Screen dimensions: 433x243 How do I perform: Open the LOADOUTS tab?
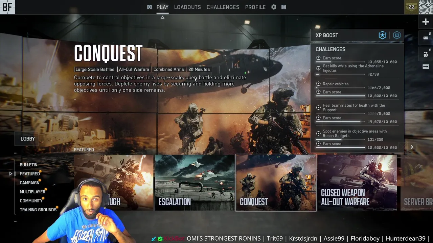coord(187,7)
